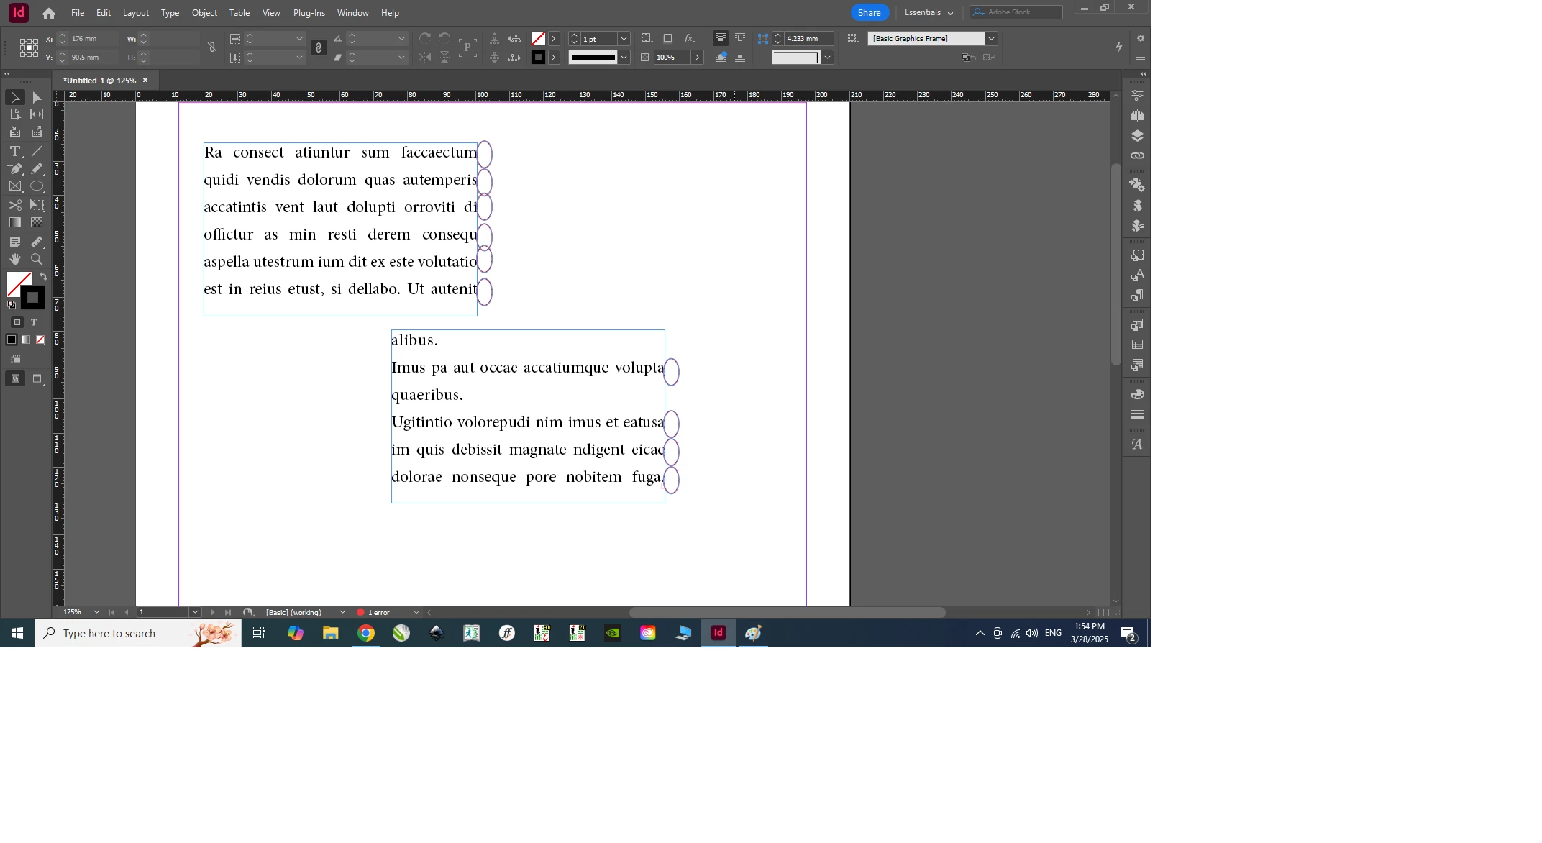This screenshot has width=1542, height=843.
Task: Expand the Basic Graphics Frame style dropdown
Action: (991, 39)
